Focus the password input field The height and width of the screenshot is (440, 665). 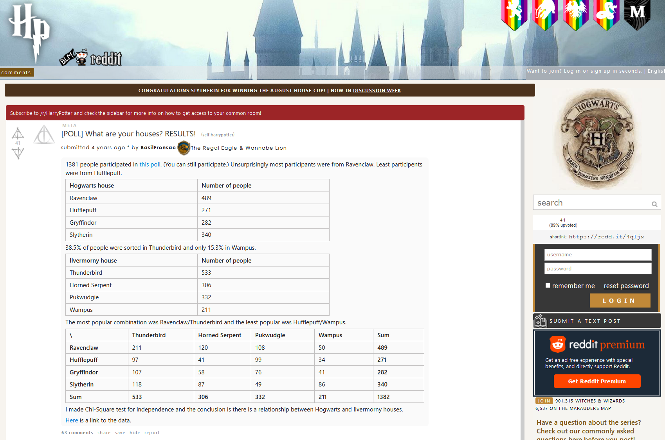pos(598,268)
